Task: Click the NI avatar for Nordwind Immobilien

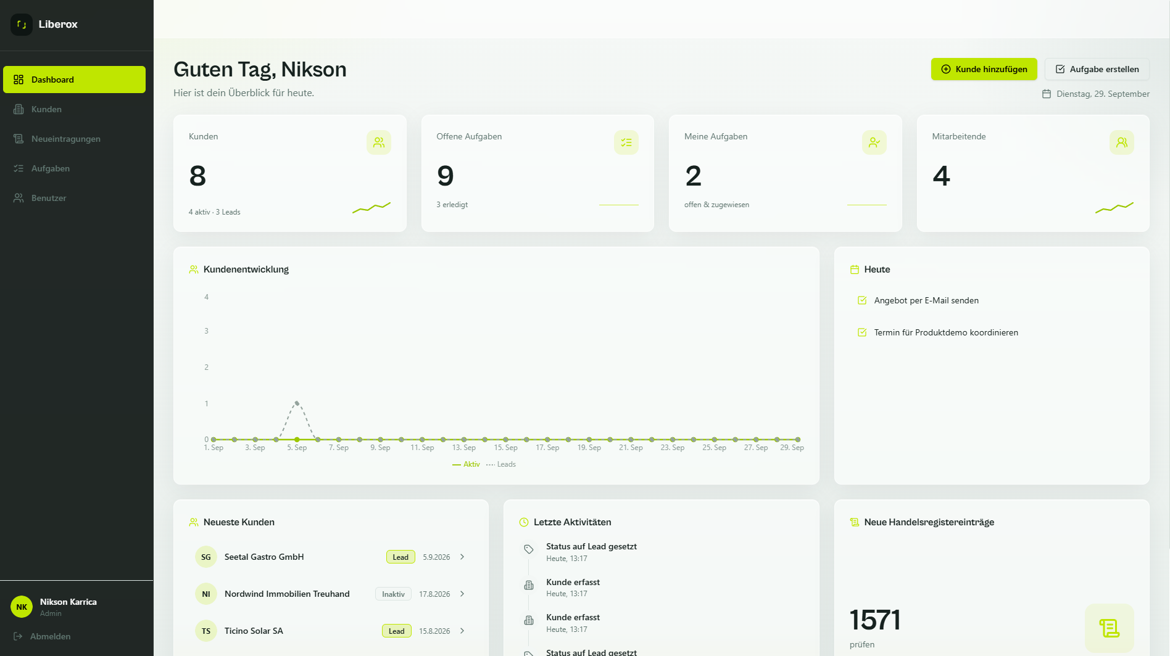Action: click(x=206, y=594)
